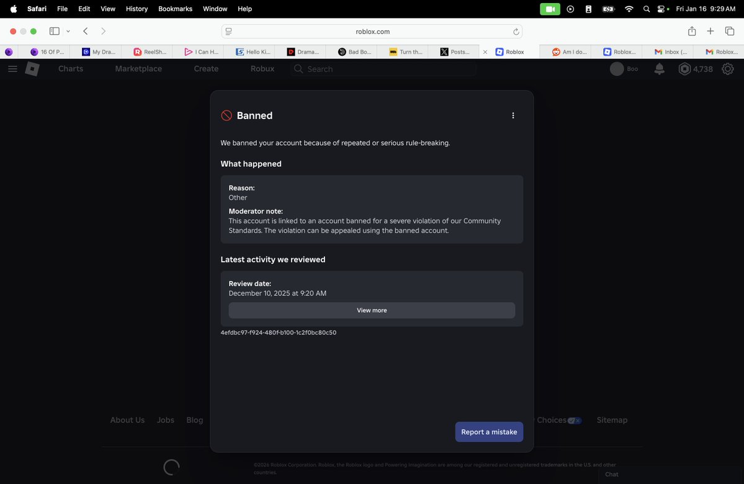Open the Safari application menu
The height and width of the screenshot is (484, 744).
coord(37,9)
